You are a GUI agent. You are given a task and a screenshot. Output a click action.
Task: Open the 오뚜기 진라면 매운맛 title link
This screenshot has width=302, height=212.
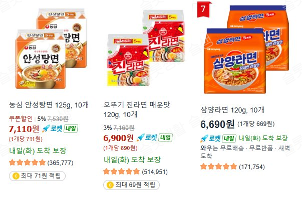(137, 109)
